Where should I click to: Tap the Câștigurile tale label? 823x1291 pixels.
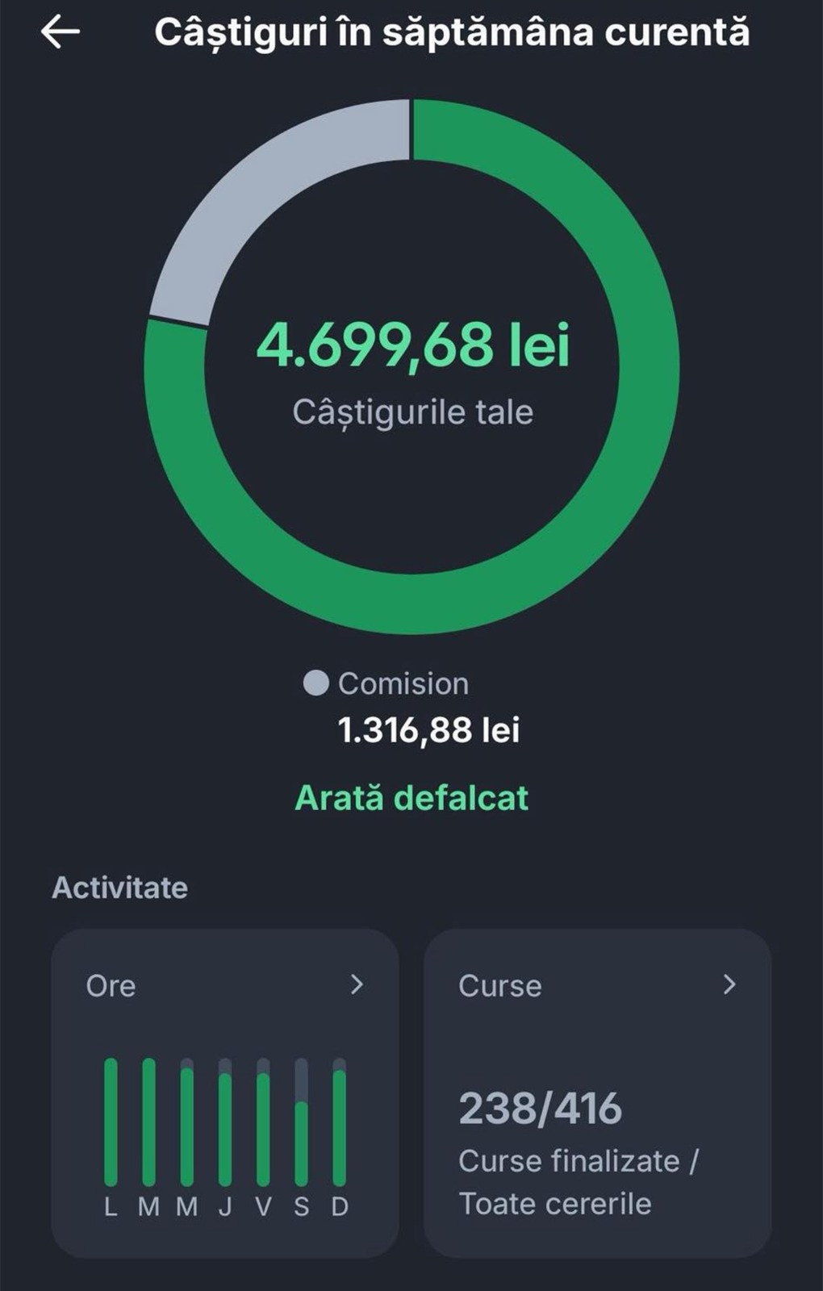(x=412, y=412)
